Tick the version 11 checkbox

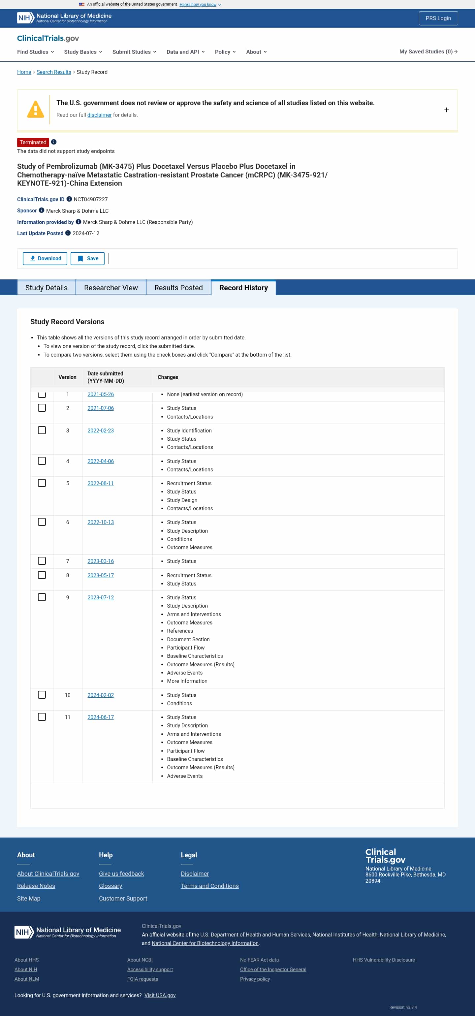[x=42, y=716]
